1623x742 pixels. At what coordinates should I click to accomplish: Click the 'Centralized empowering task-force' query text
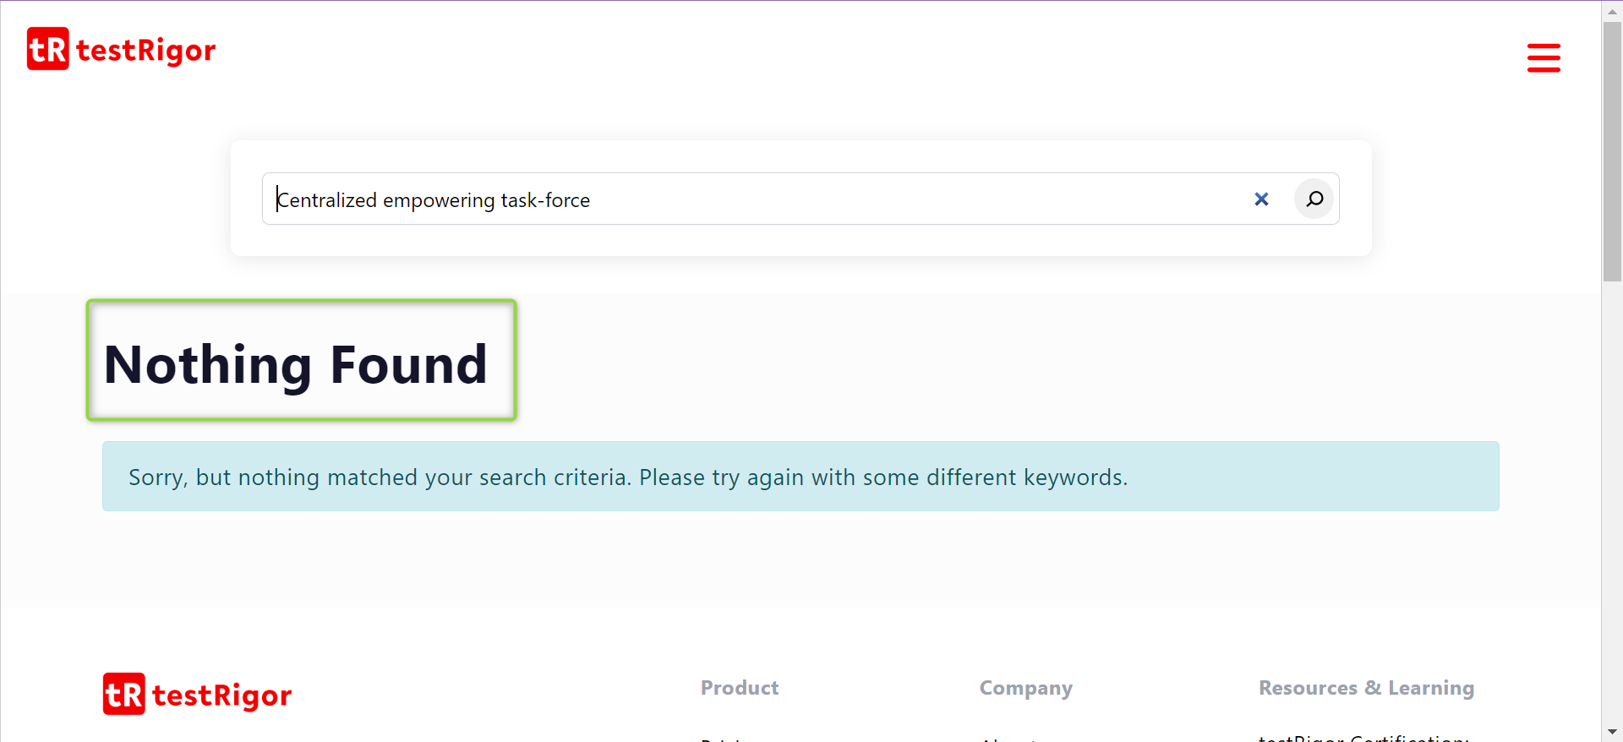click(x=434, y=200)
